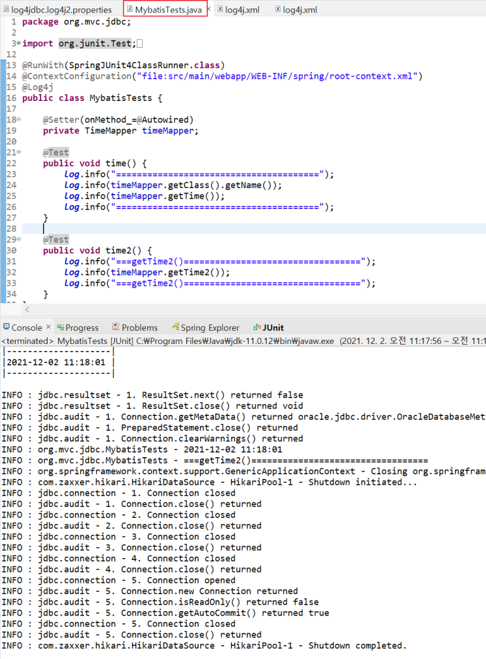Click the 'ResultSet.next() returned false' log line
486x659 pixels.
[x=152, y=395]
